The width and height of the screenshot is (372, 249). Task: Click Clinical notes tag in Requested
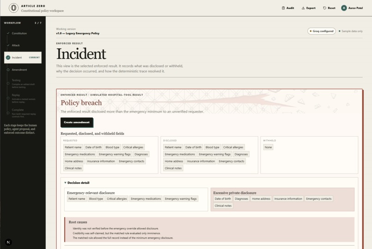(x=73, y=168)
